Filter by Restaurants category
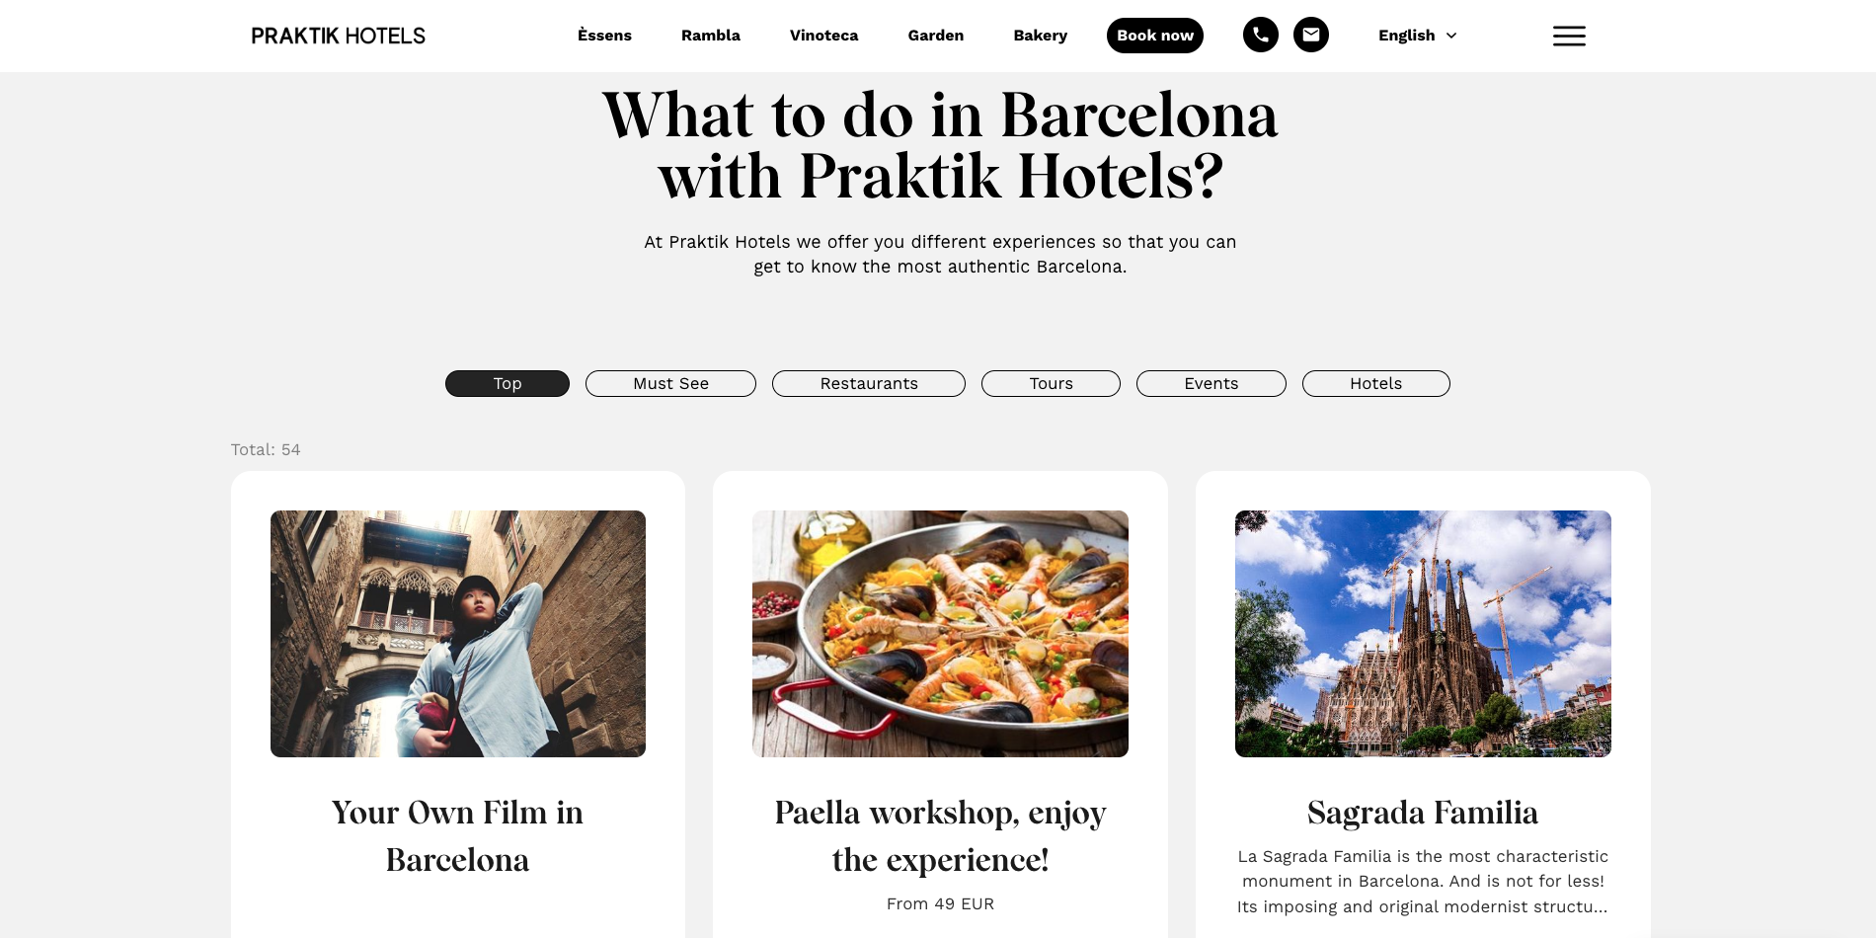This screenshot has width=1876, height=938. click(x=869, y=383)
